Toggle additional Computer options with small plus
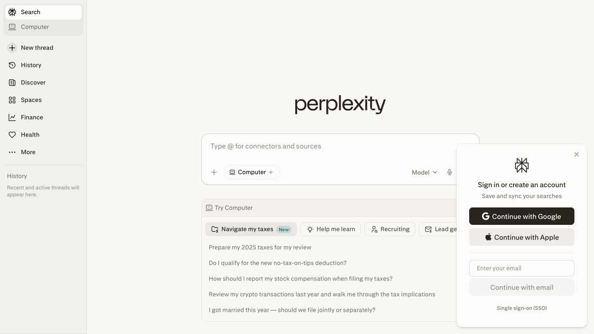Viewport: 594px width, 334px height. pyautogui.click(x=271, y=172)
